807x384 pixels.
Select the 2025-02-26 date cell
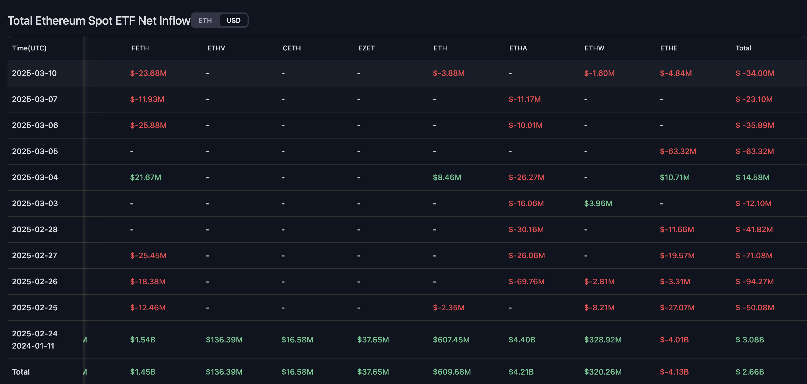35,281
